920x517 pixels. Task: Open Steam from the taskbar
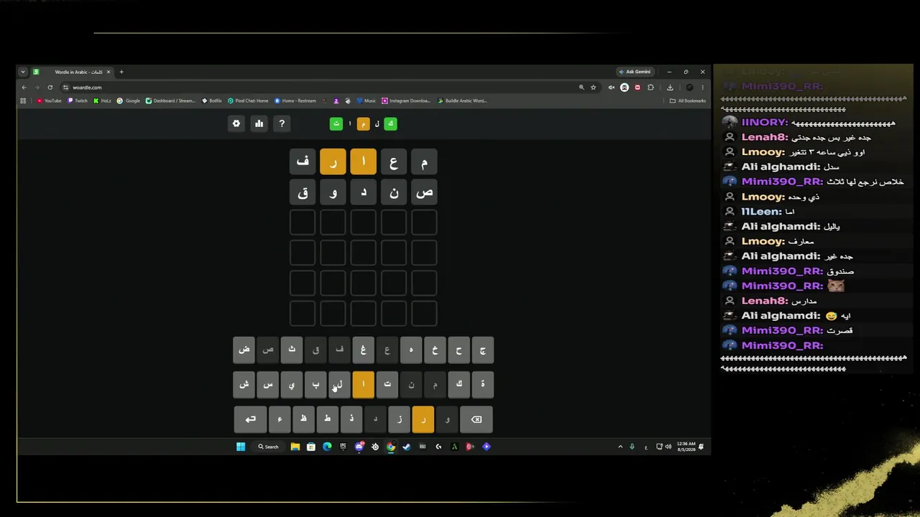[x=406, y=447]
